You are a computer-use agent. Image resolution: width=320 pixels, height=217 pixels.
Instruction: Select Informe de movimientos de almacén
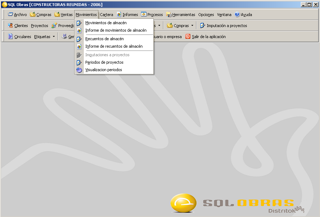point(116,30)
